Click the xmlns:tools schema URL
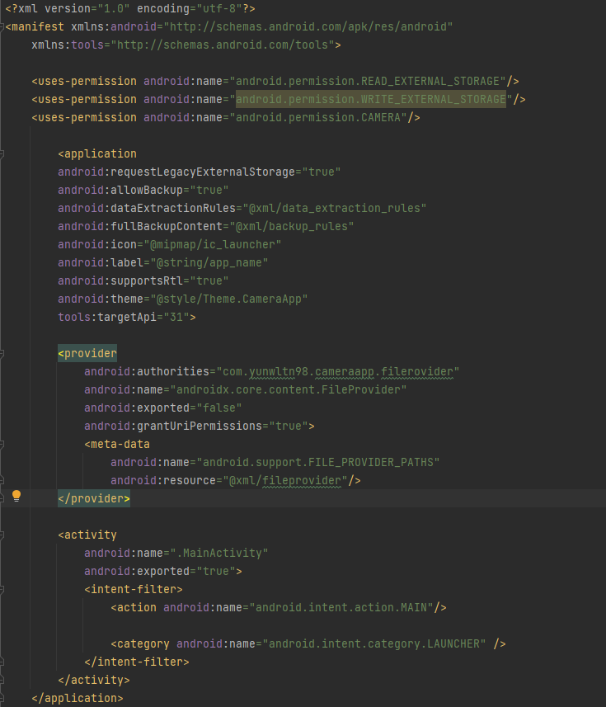606x707 pixels. [223, 45]
